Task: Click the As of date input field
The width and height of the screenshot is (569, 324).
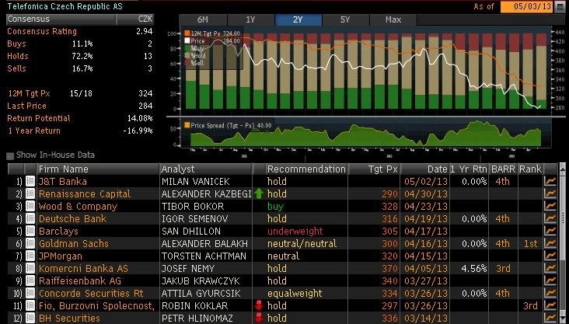Action: pyautogui.click(x=526, y=6)
